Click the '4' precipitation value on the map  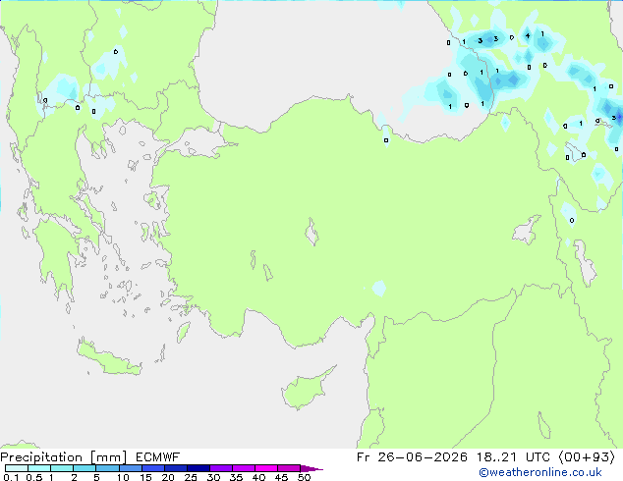click(x=528, y=35)
